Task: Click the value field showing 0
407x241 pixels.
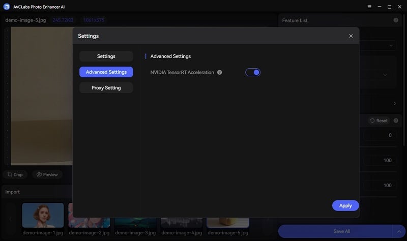Action: click(x=380, y=135)
